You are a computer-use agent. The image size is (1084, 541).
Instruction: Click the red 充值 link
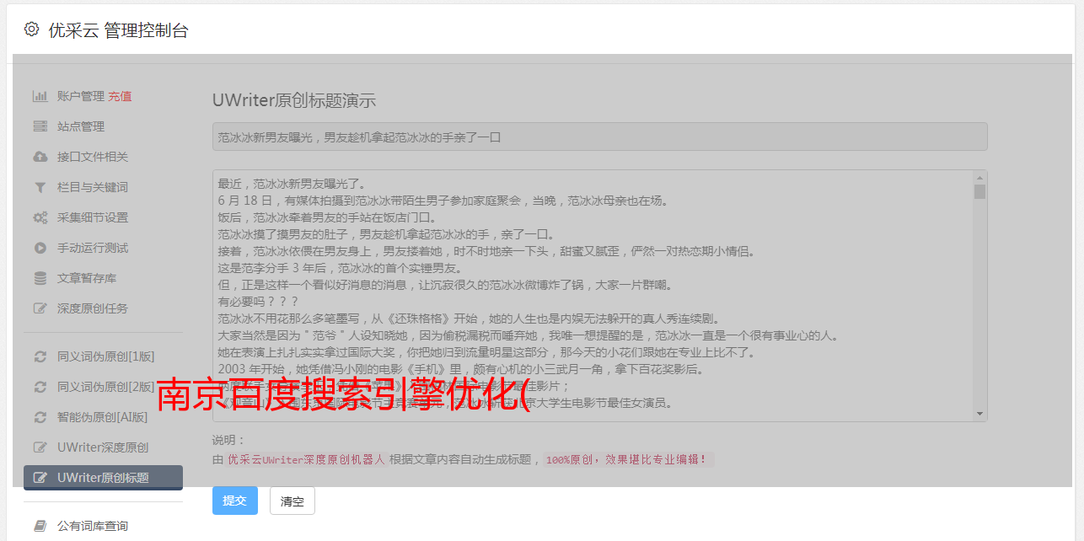coord(120,96)
